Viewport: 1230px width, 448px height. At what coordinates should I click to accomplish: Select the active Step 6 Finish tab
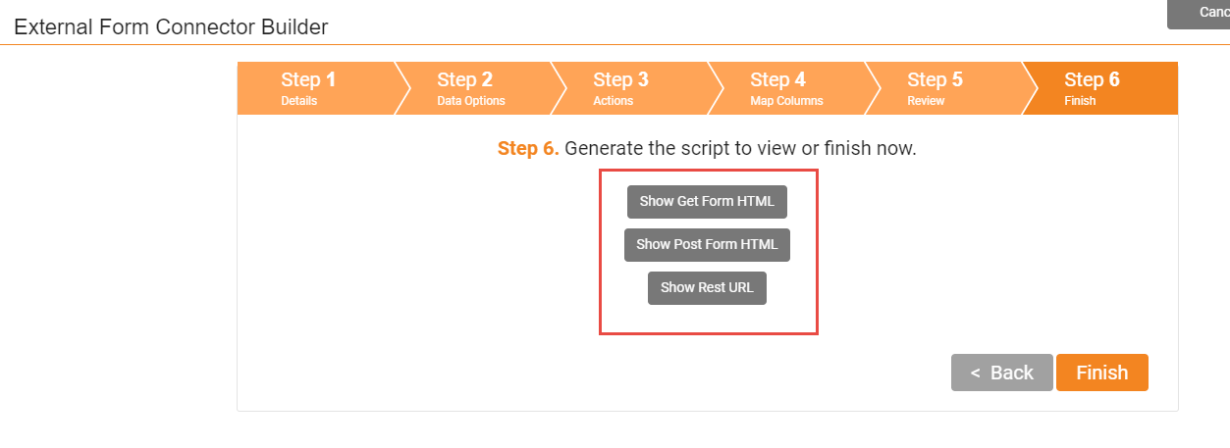[1099, 88]
